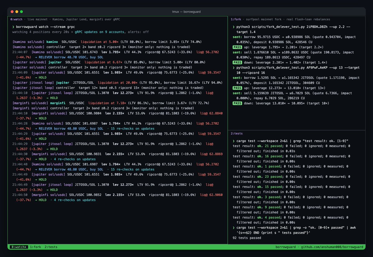The image size is (373, 257).
Task: Click PASS badge for leverage 12.273× → 13.010×
Action: (237, 88)
